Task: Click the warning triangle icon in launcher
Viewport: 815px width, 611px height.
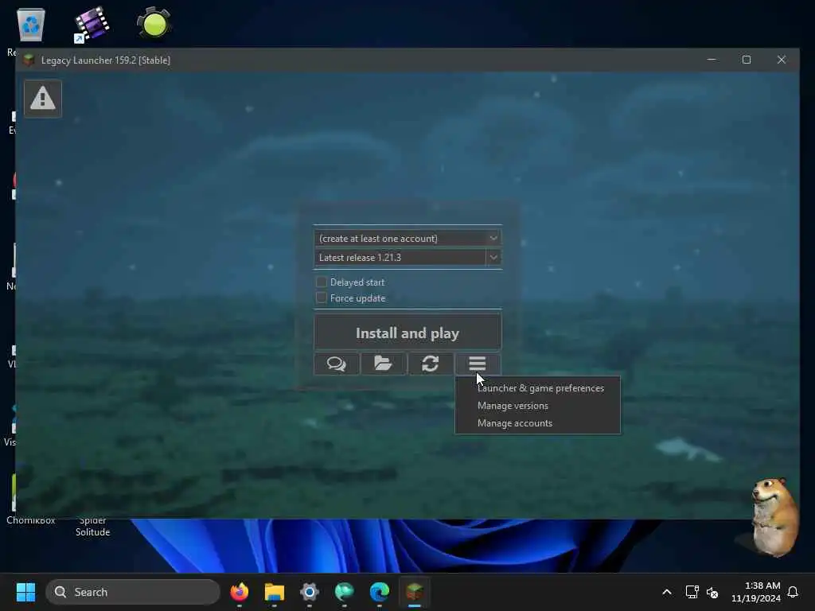Action: pos(43,98)
